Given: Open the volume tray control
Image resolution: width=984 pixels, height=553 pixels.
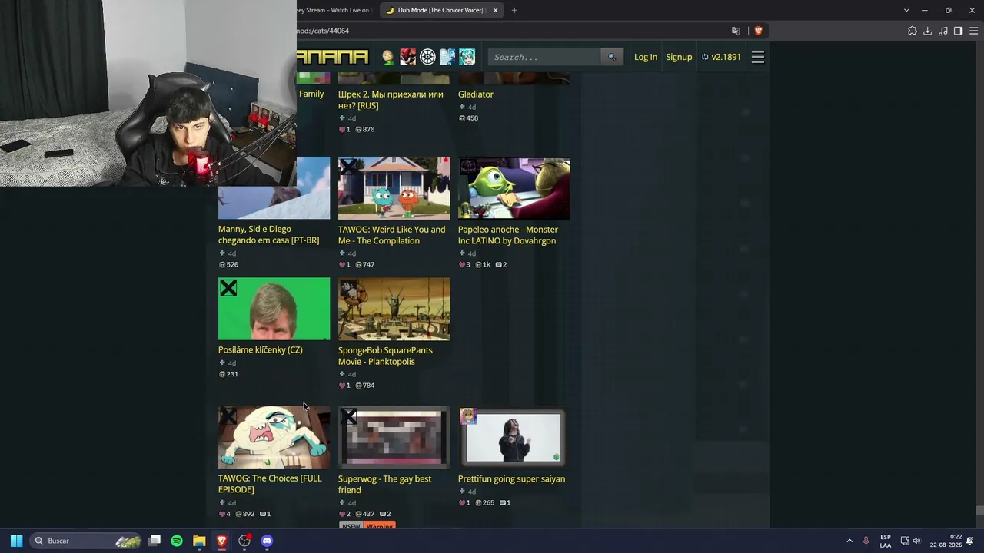Looking at the screenshot, I should [x=916, y=541].
